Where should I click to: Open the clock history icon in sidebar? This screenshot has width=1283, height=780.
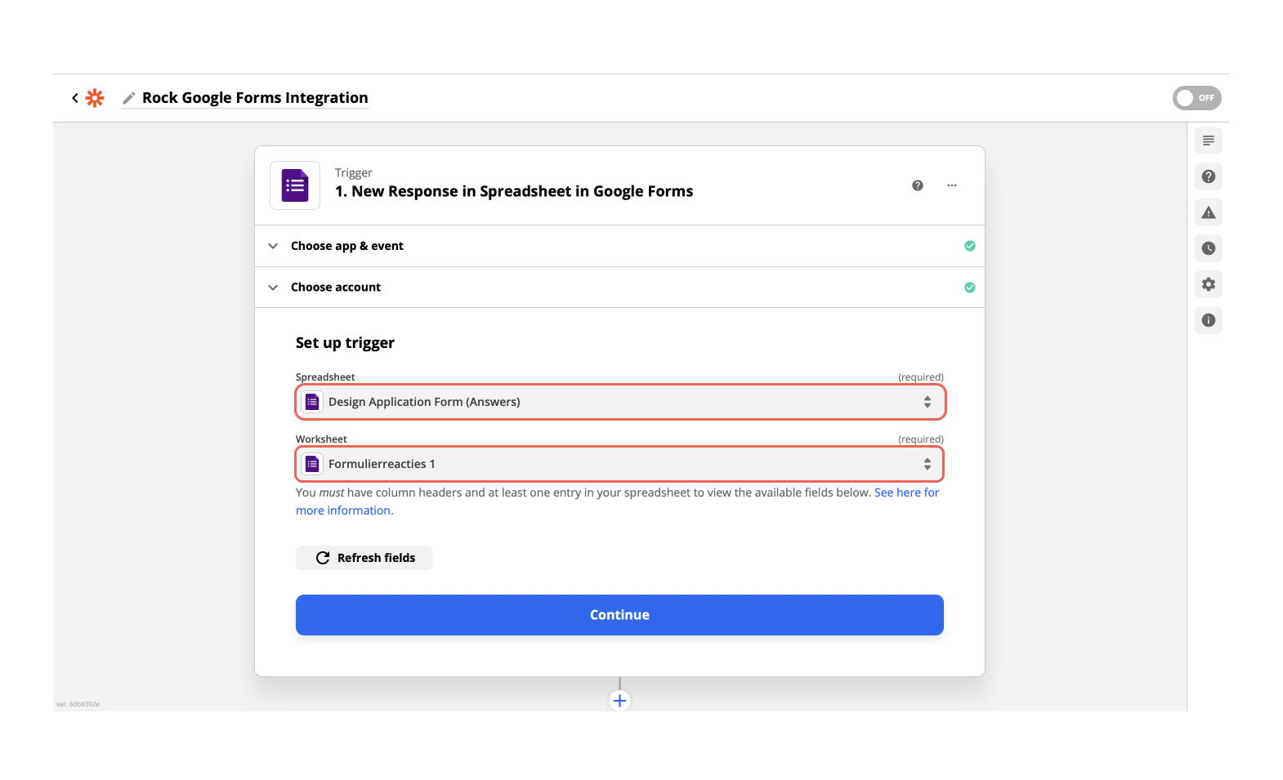point(1209,248)
